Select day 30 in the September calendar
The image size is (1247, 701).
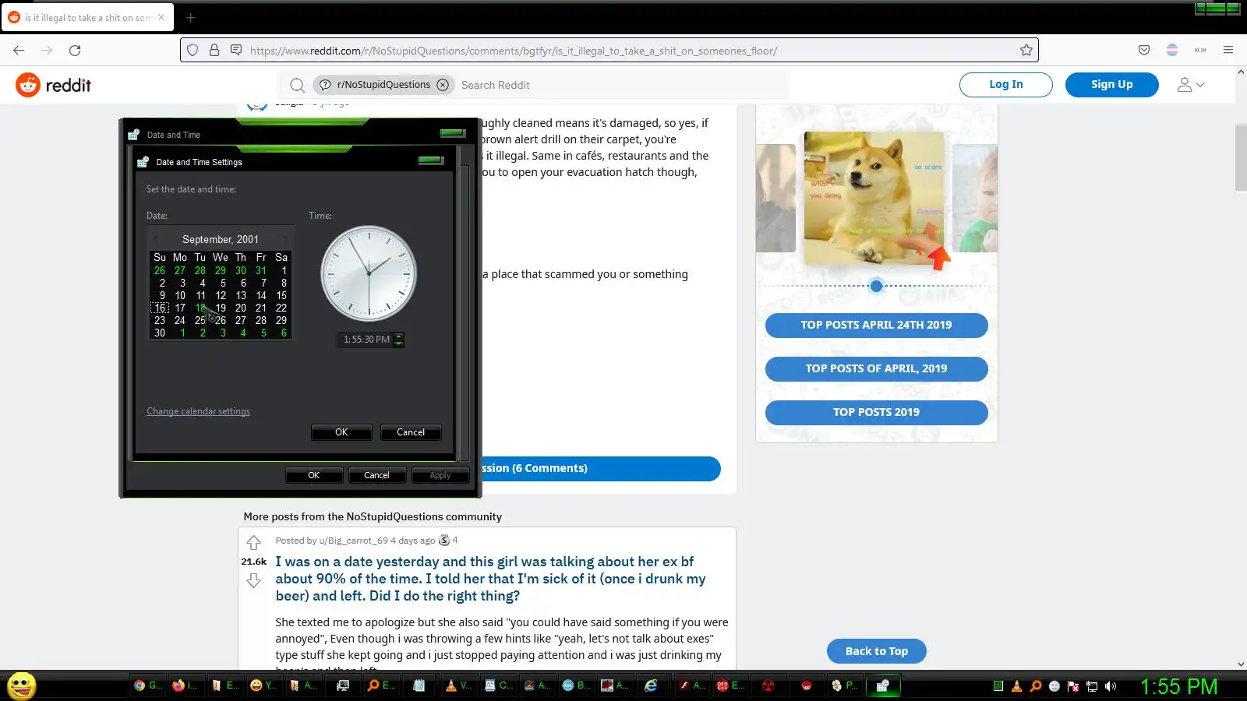pyautogui.click(x=160, y=333)
